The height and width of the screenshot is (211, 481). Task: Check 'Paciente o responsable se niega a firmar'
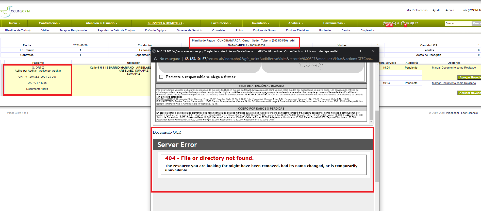161,77
